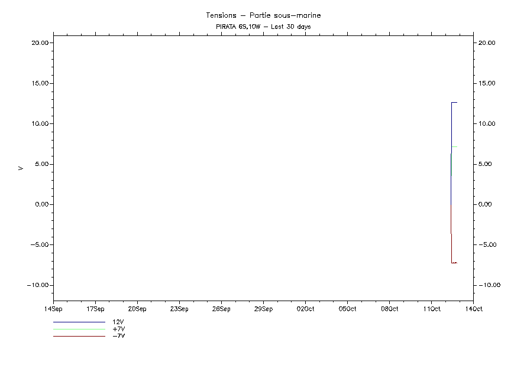Click the green +7V data segment in plot

pyautogui.click(x=454, y=146)
